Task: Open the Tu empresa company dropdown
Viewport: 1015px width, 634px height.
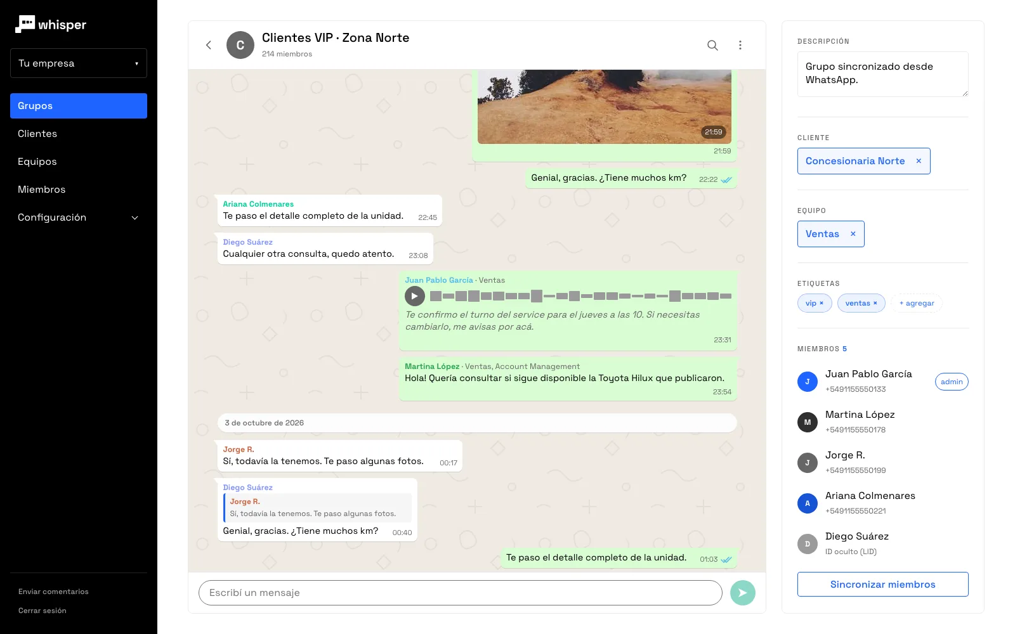Action: point(79,63)
